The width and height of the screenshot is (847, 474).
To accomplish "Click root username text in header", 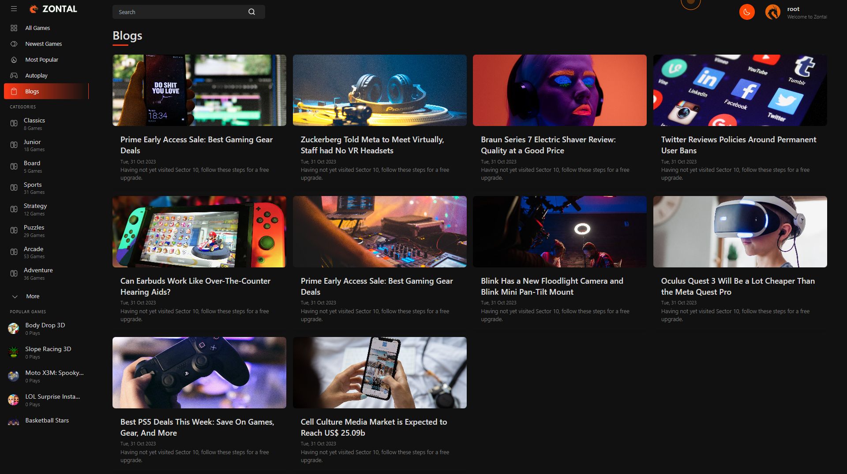I will tap(793, 9).
